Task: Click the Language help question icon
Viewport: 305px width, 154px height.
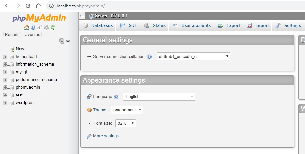Action: pos(116,97)
